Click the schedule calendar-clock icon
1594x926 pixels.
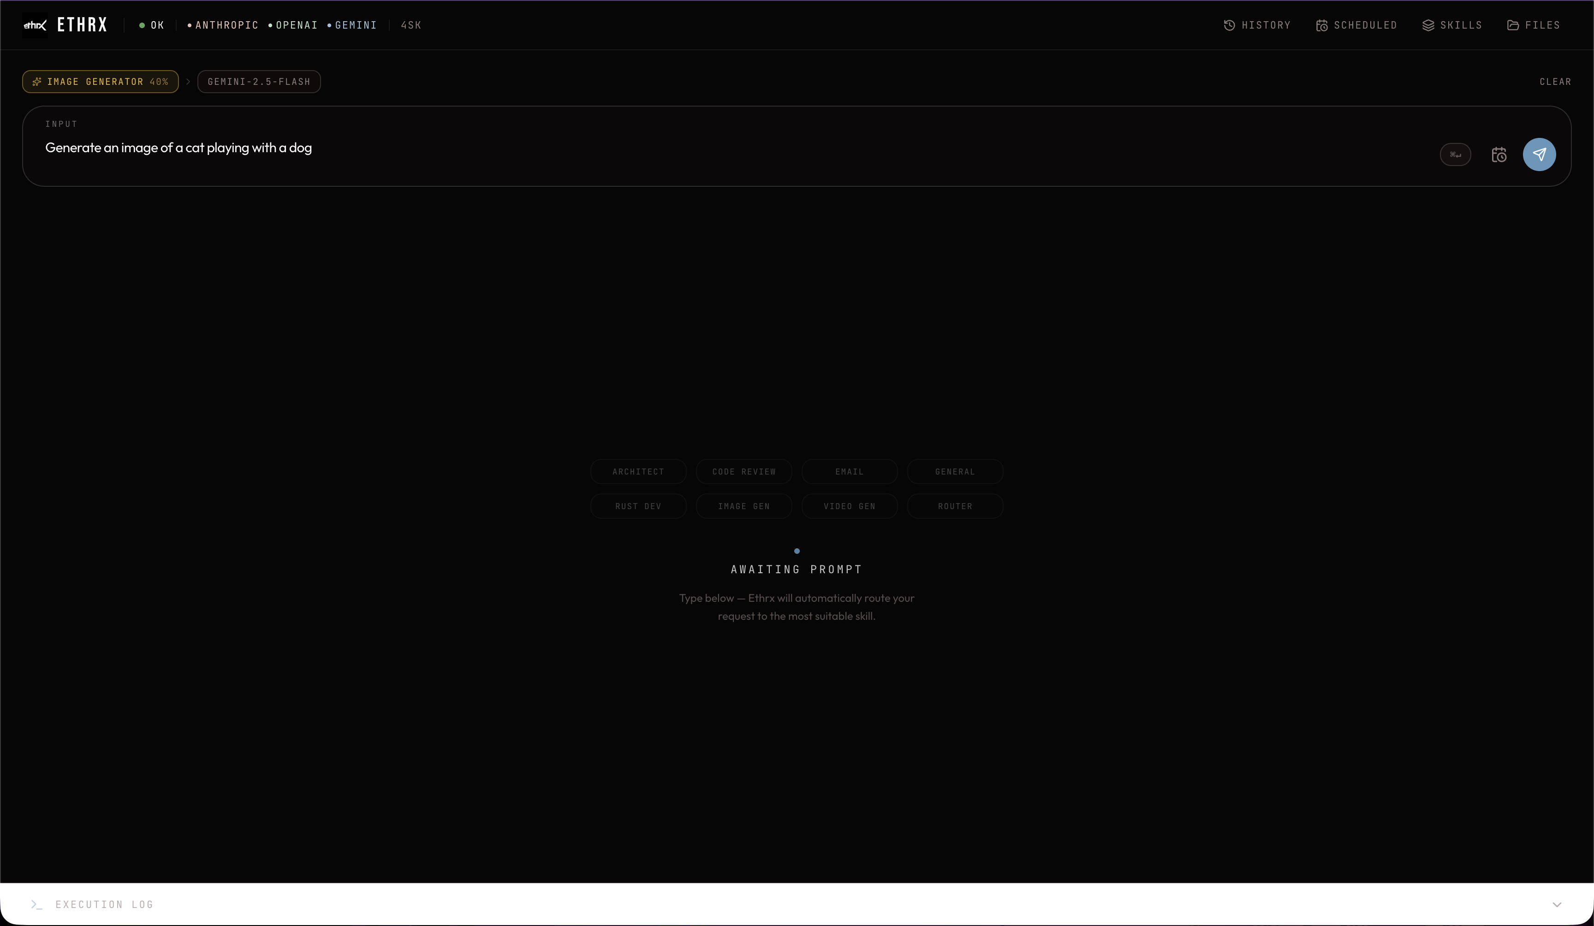pyautogui.click(x=1499, y=154)
